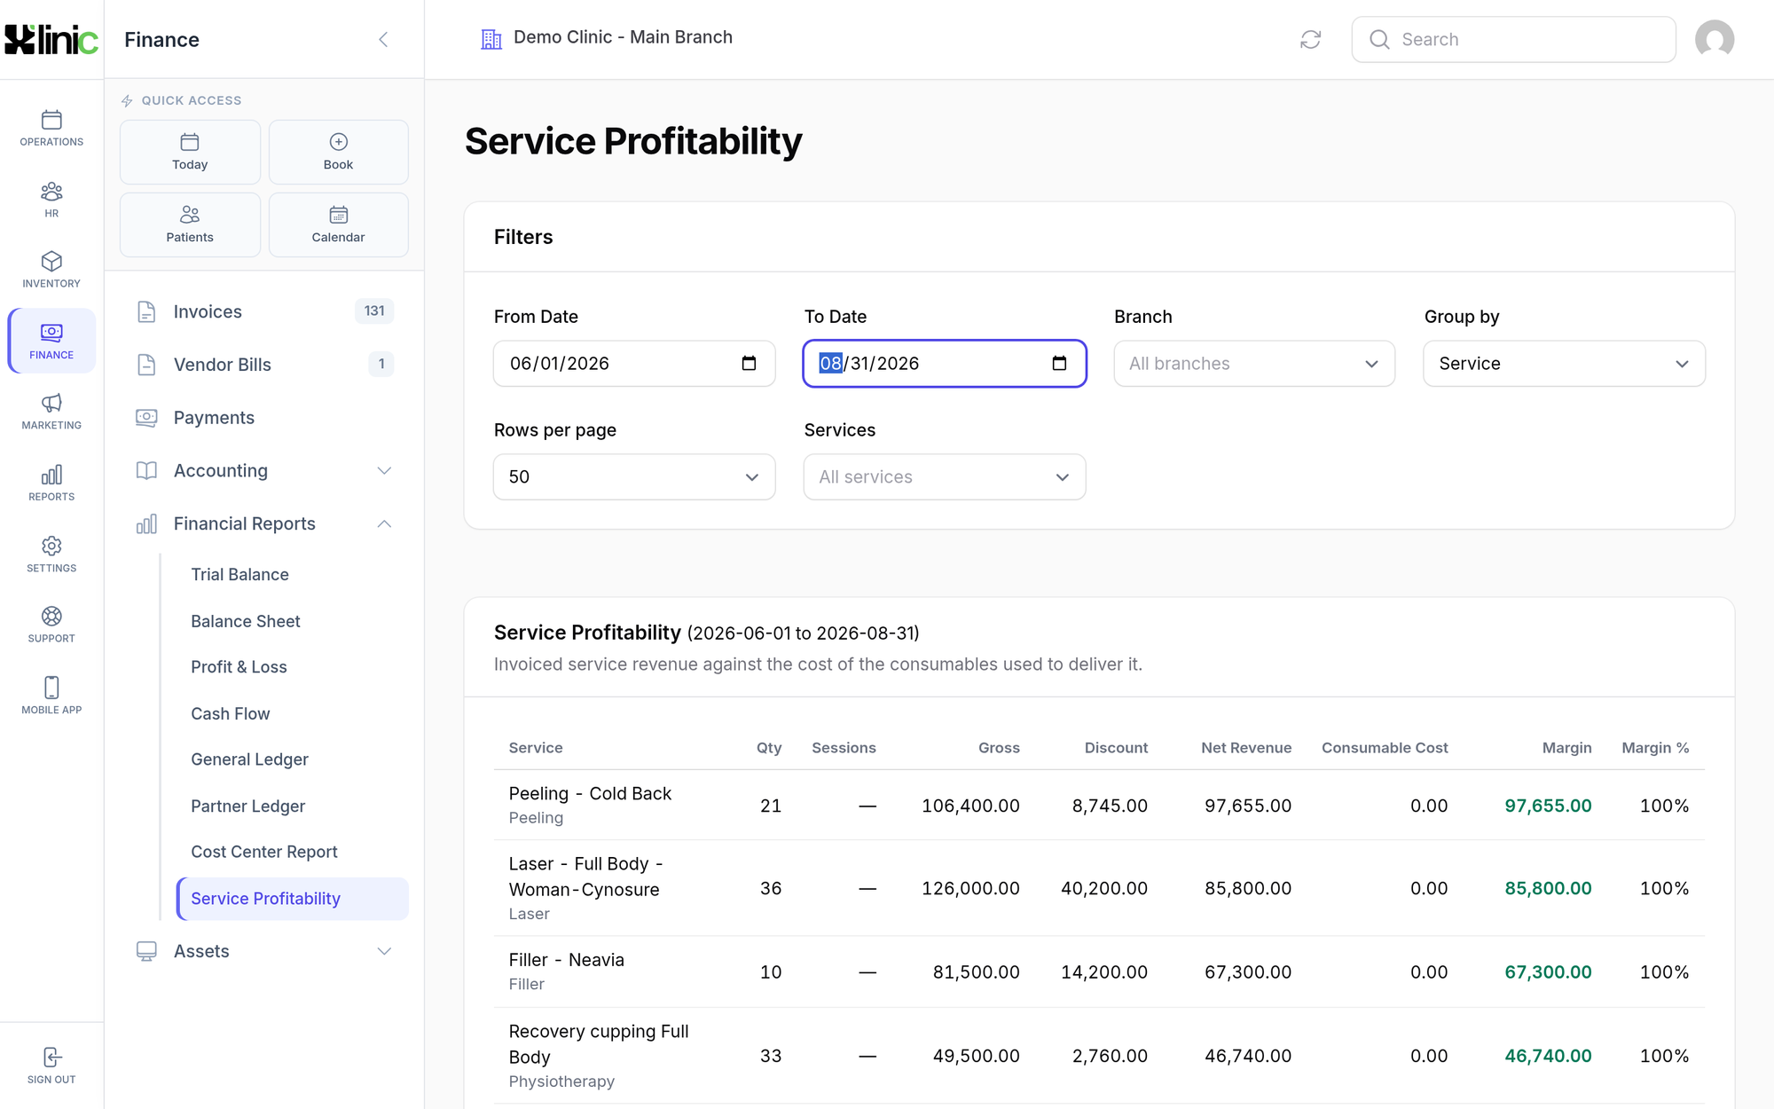
Task: Click Demo Clinic - Main Branch selector
Action: pyautogui.click(x=607, y=37)
